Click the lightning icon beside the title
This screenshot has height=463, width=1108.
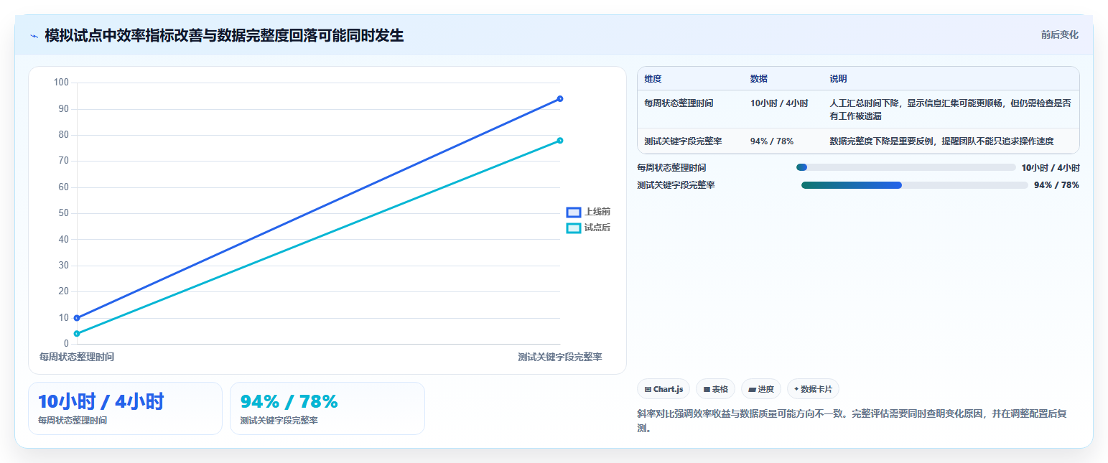coord(34,36)
